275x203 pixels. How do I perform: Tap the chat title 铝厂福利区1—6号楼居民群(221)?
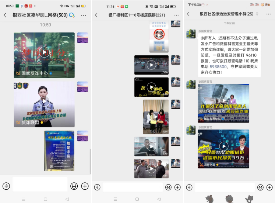pyautogui.click(x=137, y=15)
